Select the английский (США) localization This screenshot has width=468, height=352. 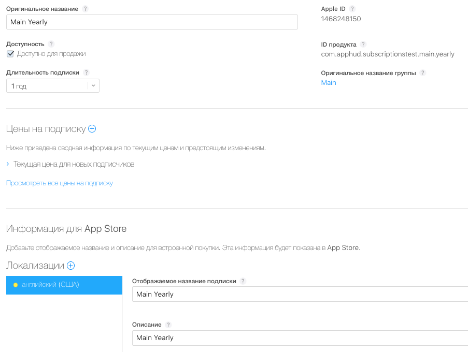[64, 285]
